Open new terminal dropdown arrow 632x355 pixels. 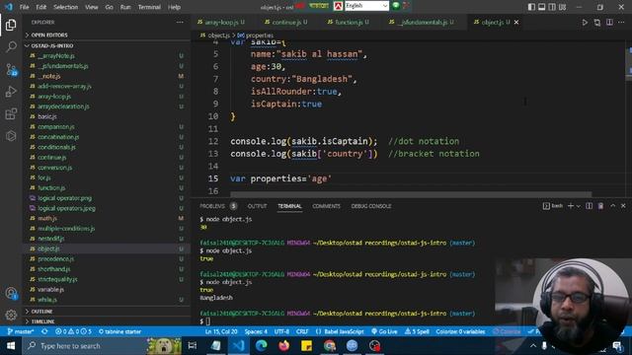[x=579, y=206]
